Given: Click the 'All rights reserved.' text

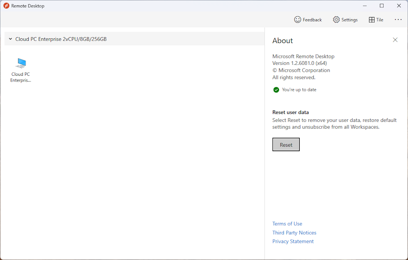Looking at the screenshot, I should [294, 77].
